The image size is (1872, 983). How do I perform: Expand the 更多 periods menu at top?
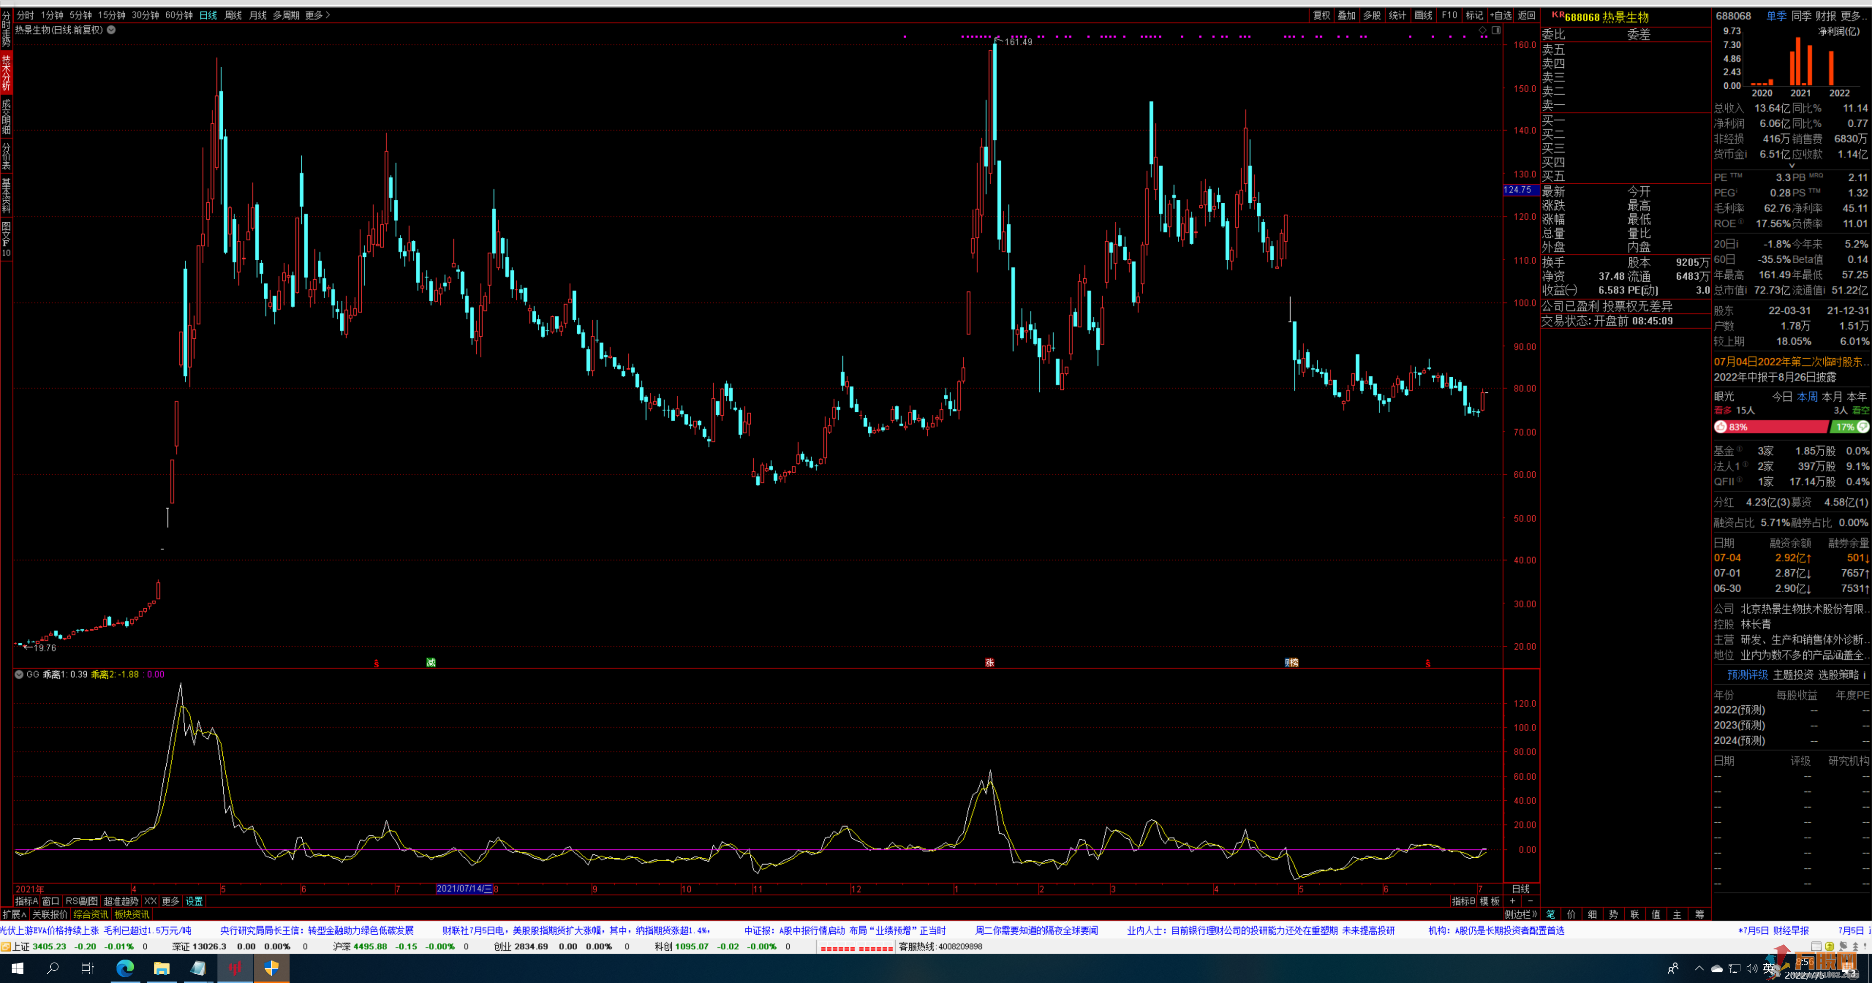[317, 15]
